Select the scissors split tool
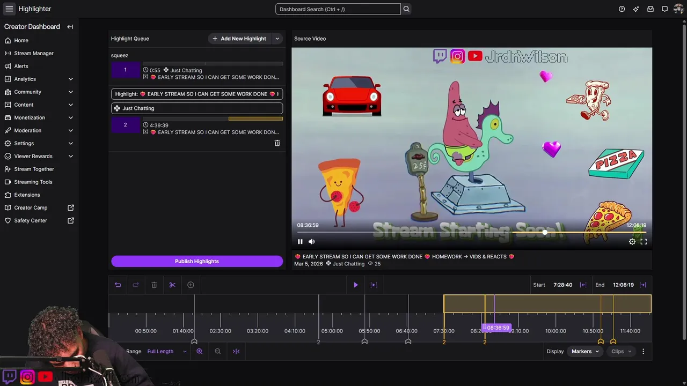This screenshot has width=687, height=386. coord(172,285)
